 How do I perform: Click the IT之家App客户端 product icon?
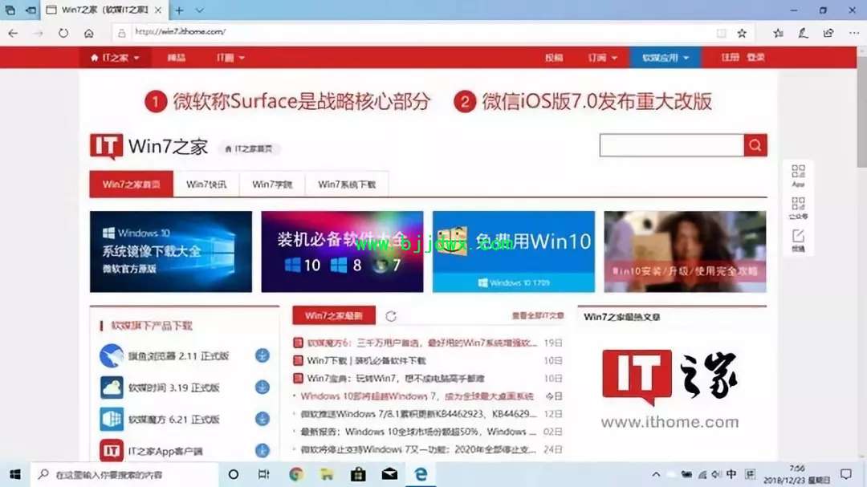(x=111, y=451)
